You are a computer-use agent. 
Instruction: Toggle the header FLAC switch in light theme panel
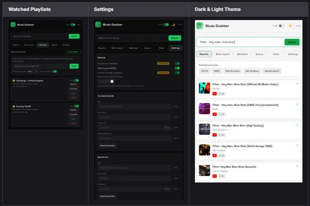tap(282, 26)
